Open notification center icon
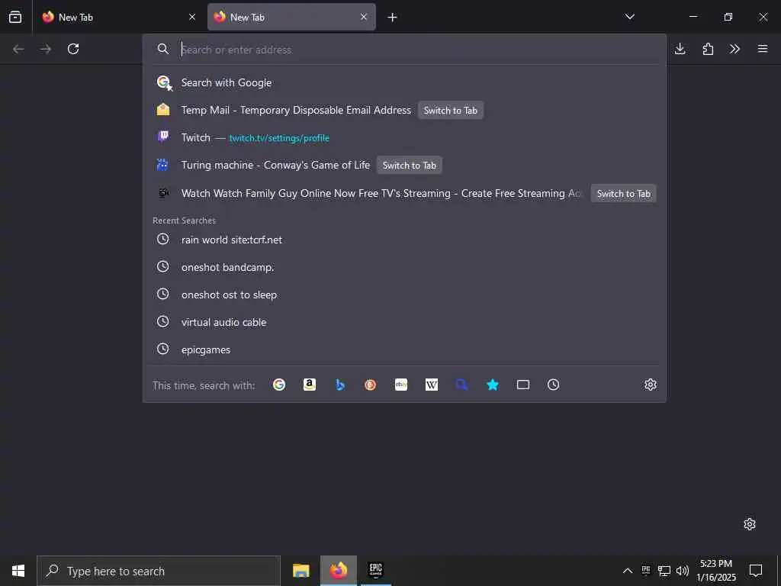Image resolution: width=781 pixels, height=586 pixels. 756,571
